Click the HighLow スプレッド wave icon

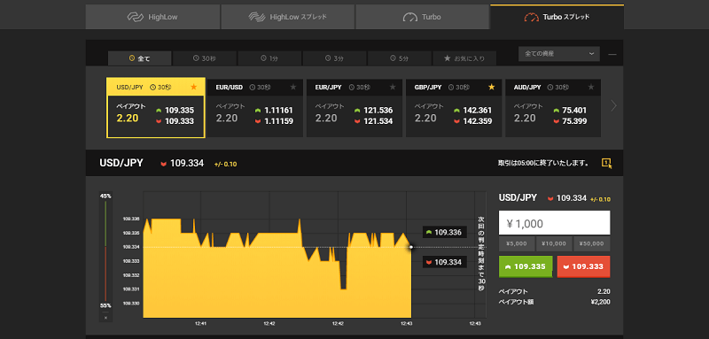click(257, 17)
